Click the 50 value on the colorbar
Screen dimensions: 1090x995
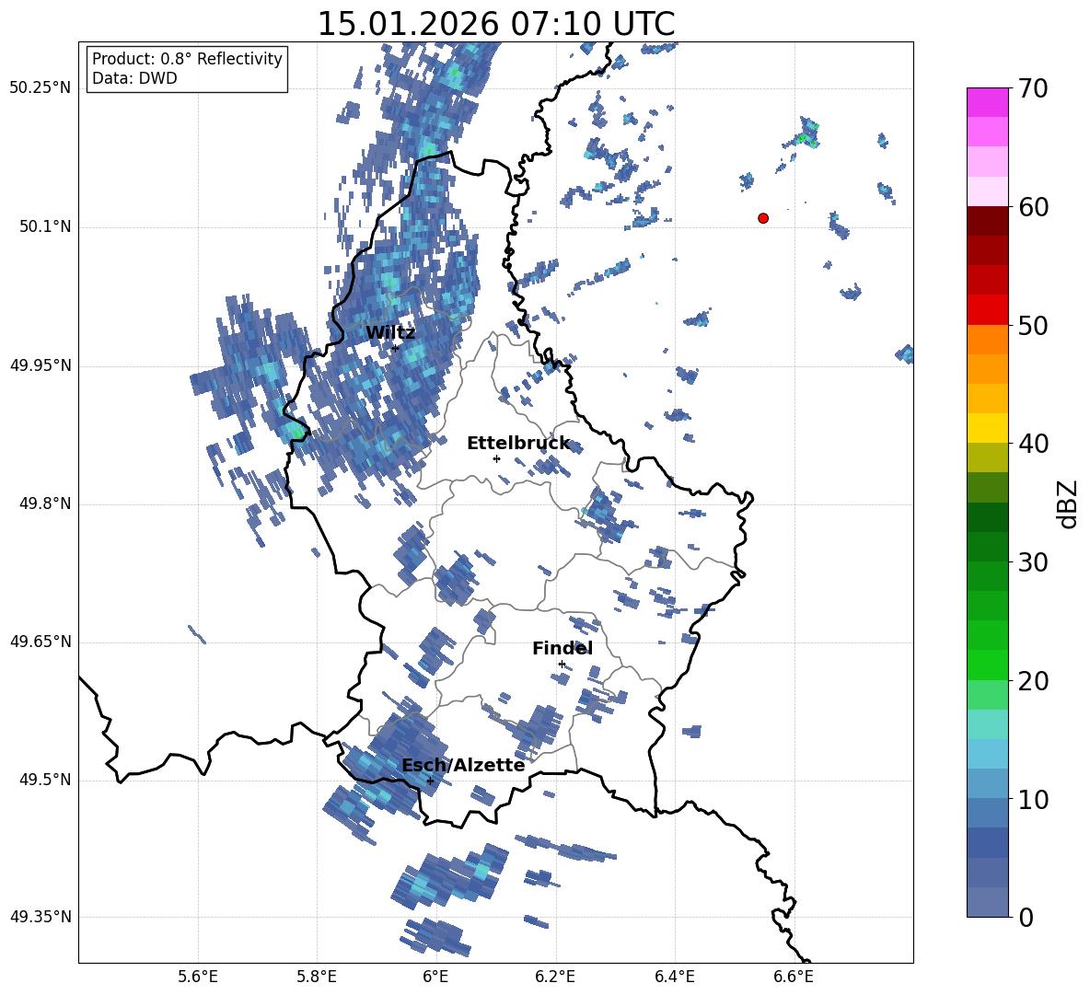(1032, 325)
